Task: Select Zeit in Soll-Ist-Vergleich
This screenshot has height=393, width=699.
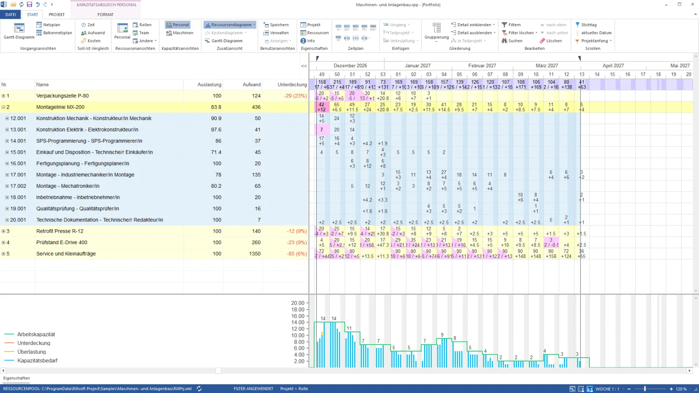Action: click(x=88, y=25)
